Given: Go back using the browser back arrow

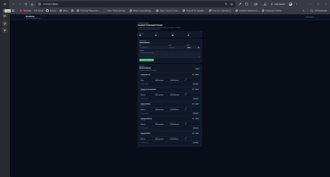Looking at the screenshot, I should (x=14, y=4).
